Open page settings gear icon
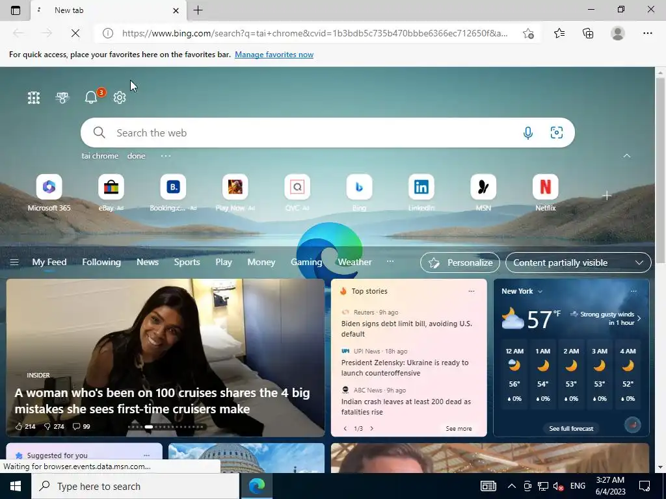 120,97
